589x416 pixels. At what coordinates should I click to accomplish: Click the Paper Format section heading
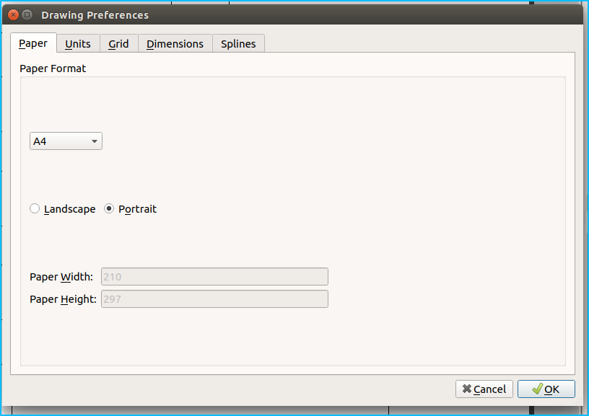coord(53,68)
